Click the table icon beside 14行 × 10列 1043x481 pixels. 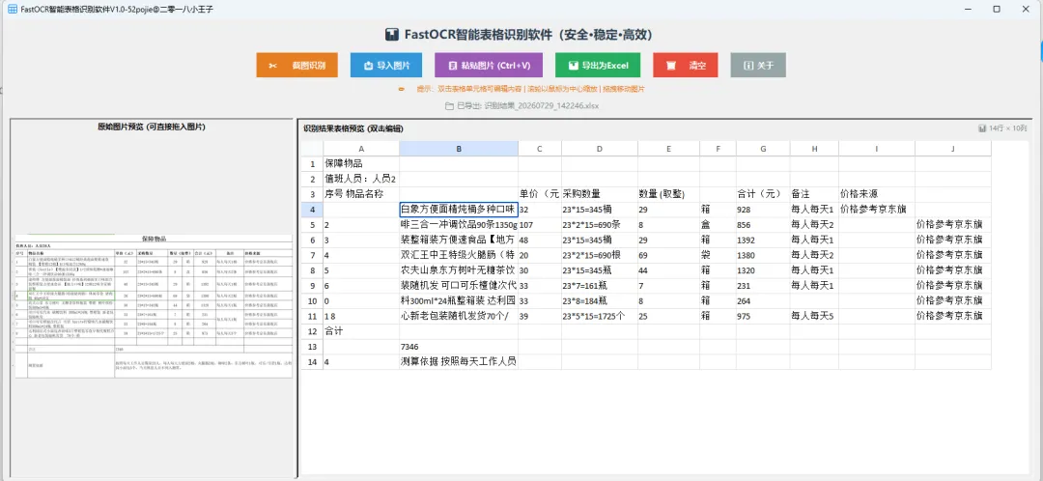[982, 128]
